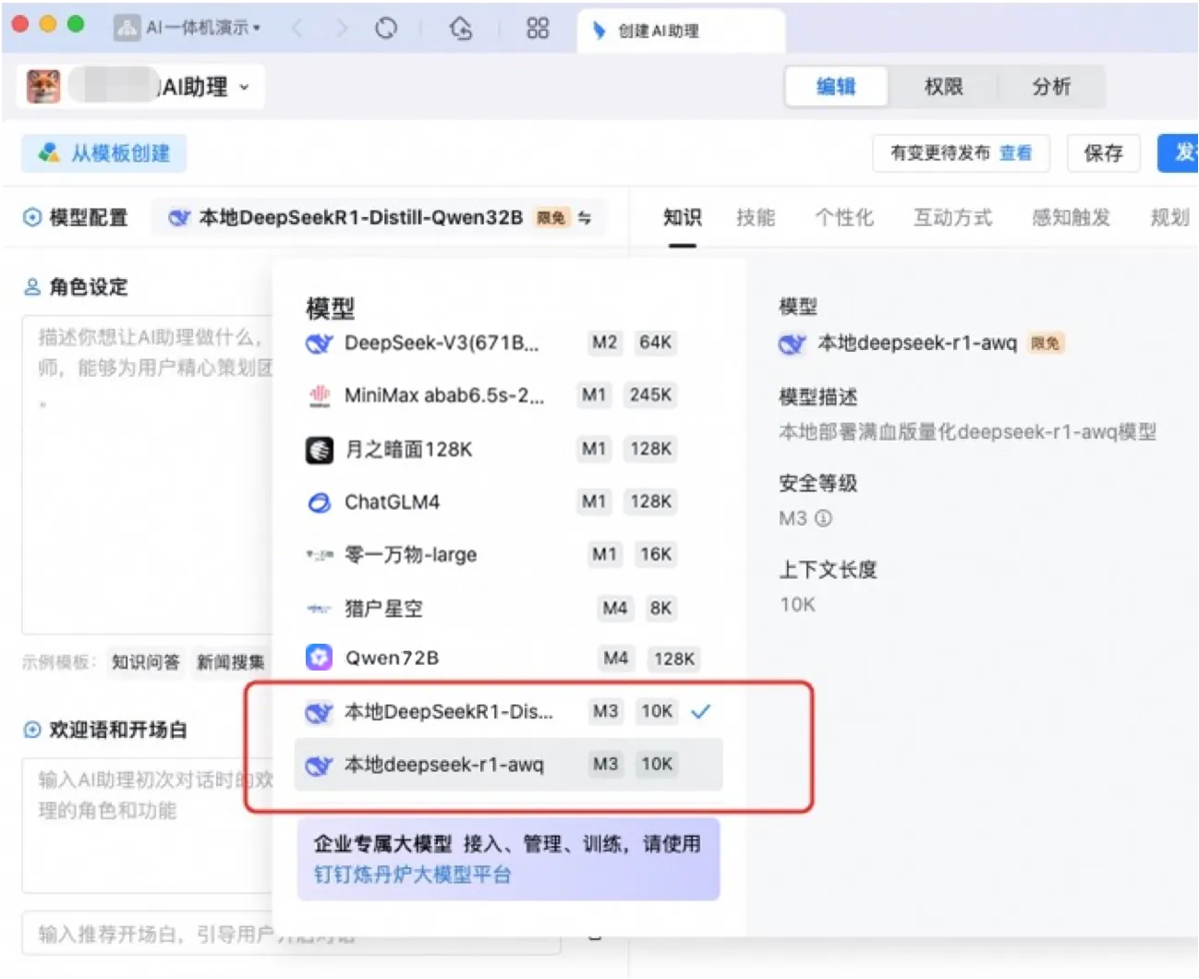Open the 知识 tab
Screen dimensions: 1199x979
click(683, 218)
